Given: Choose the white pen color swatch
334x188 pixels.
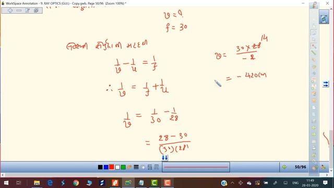Looking at the screenshot, I should pos(117,167).
